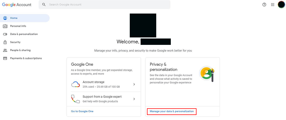Click the People & sharing icon
Image resolution: width=286 pixels, height=120 pixels.
click(5, 50)
